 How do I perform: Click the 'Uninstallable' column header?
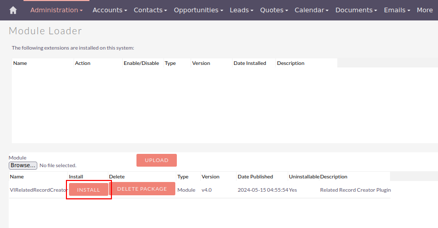coord(304,176)
